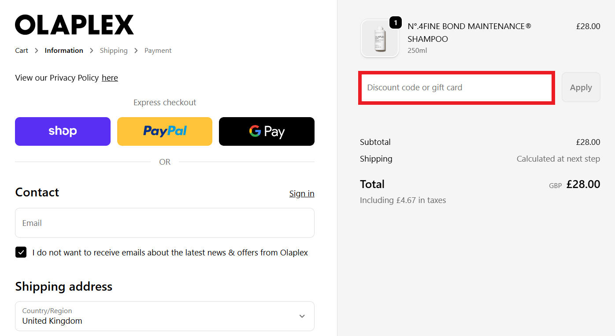Click the email opt-out label text
Screen dimensions: 615x336
point(170,253)
